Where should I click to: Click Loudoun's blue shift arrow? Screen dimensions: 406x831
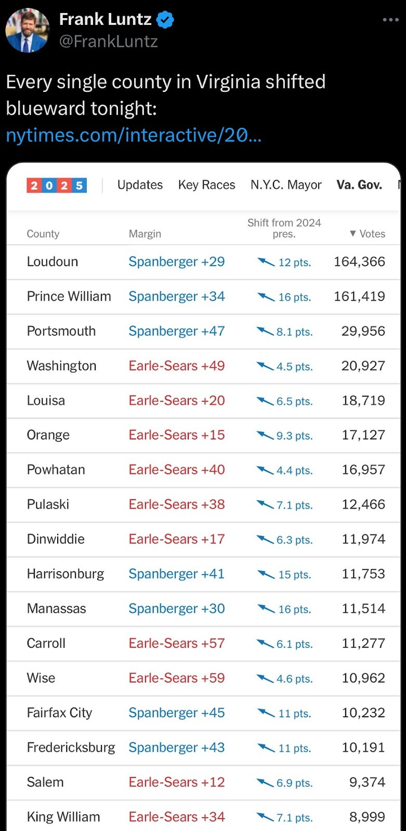(266, 262)
